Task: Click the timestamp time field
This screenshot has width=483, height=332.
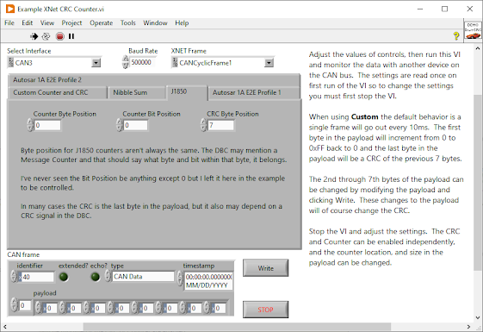Action: tap(209, 277)
